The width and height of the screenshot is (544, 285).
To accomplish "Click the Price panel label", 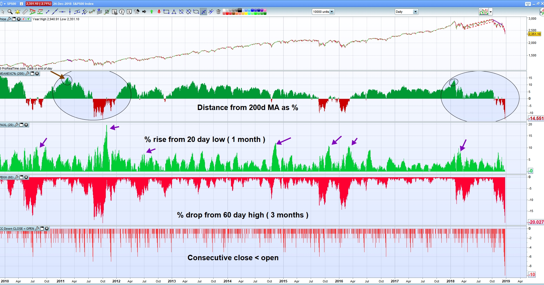I will 3,19.
